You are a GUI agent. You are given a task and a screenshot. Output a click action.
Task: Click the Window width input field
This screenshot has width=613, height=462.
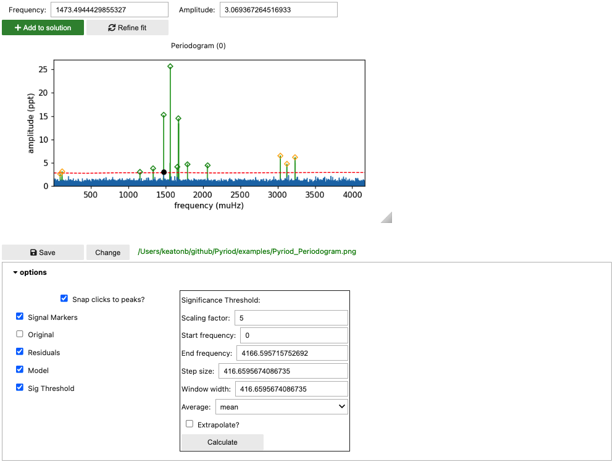pyautogui.click(x=291, y=389)
